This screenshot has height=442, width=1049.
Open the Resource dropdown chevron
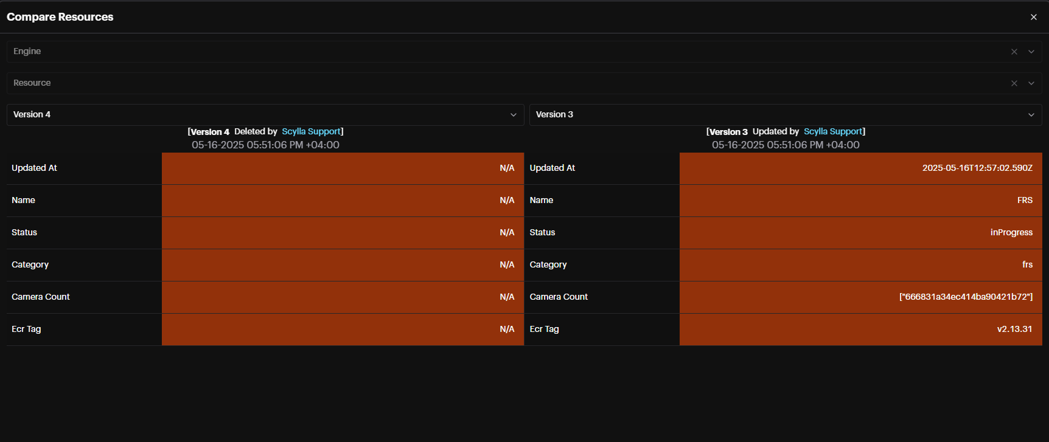[x=1031, y=83]
